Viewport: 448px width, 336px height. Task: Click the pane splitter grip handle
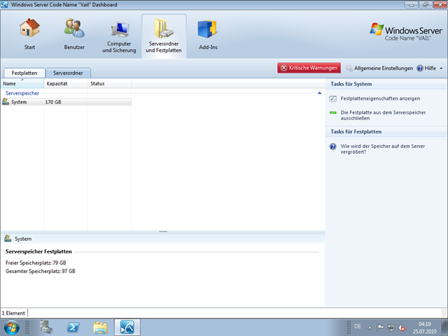[163, 232]
